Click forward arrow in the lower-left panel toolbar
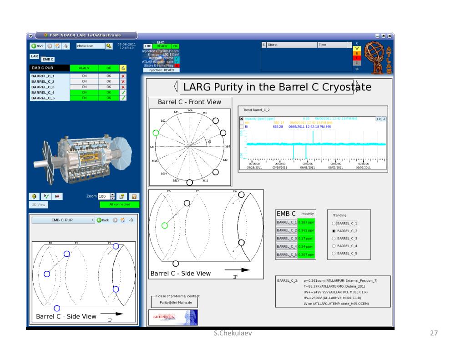Viewport: 466px width, 349px height. click(115, 220)
